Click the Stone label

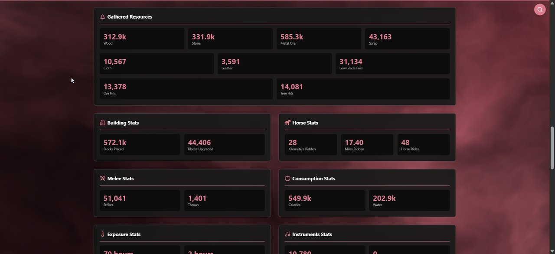pyautogui.click(x=196, y=43)
